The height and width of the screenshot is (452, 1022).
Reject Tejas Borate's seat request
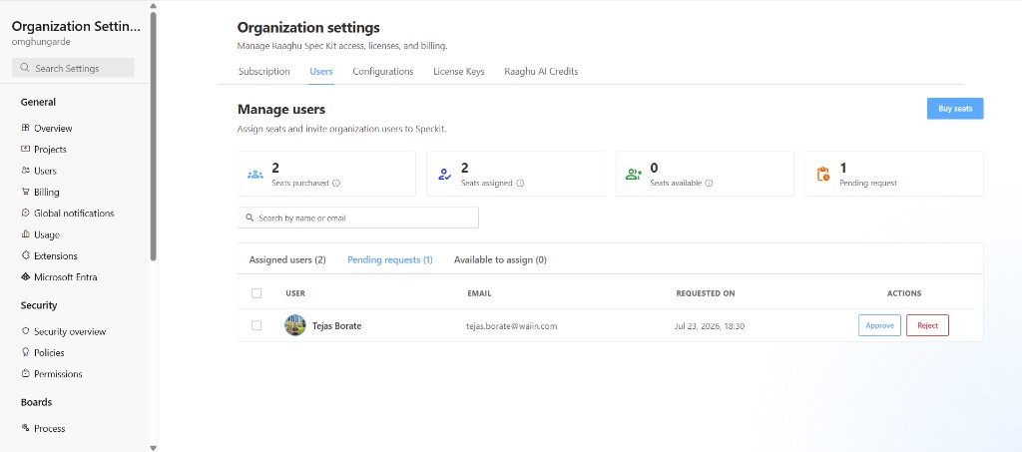(x=927, y=325)
